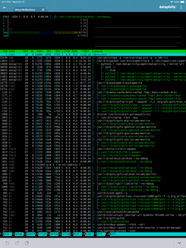Select the bash -i process row

pos(93,67)
